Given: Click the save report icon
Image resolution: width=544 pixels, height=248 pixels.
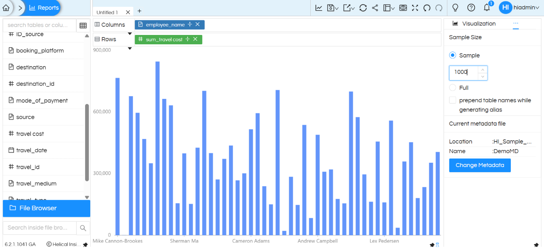Looking at the screenshot, I should 331,8.
